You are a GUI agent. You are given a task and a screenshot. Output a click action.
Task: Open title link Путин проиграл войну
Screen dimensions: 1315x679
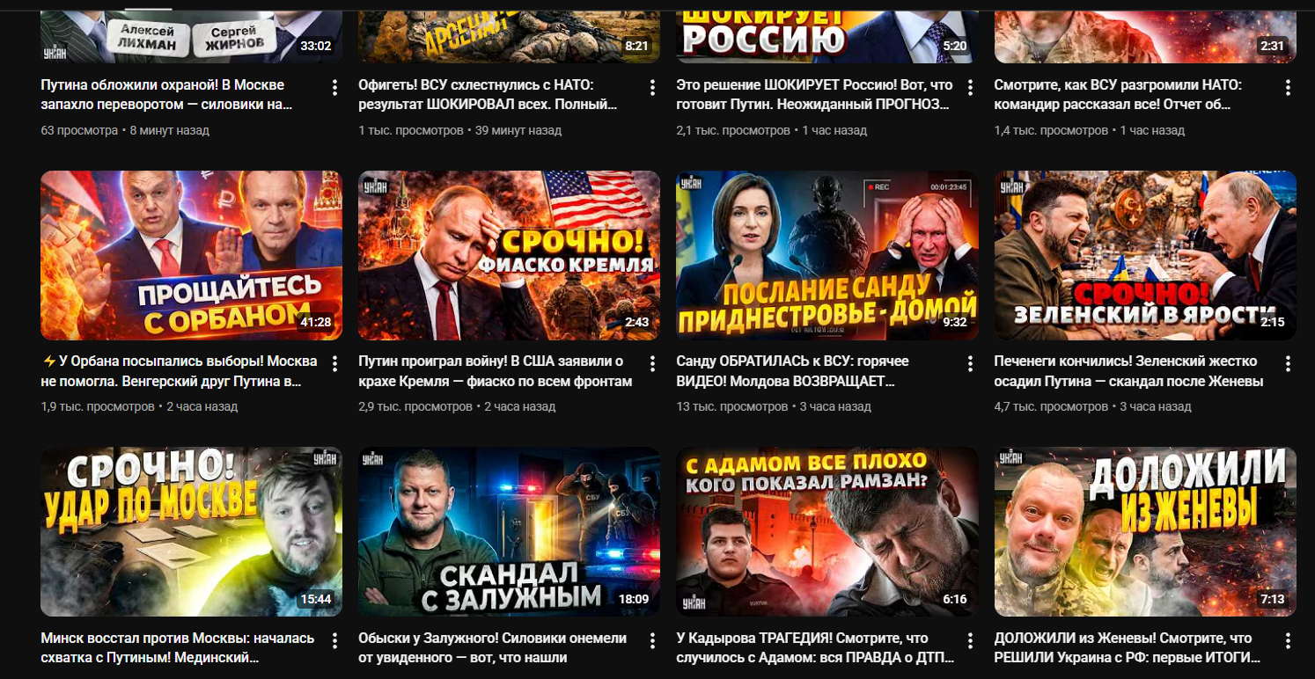click(x=496, y=371)
